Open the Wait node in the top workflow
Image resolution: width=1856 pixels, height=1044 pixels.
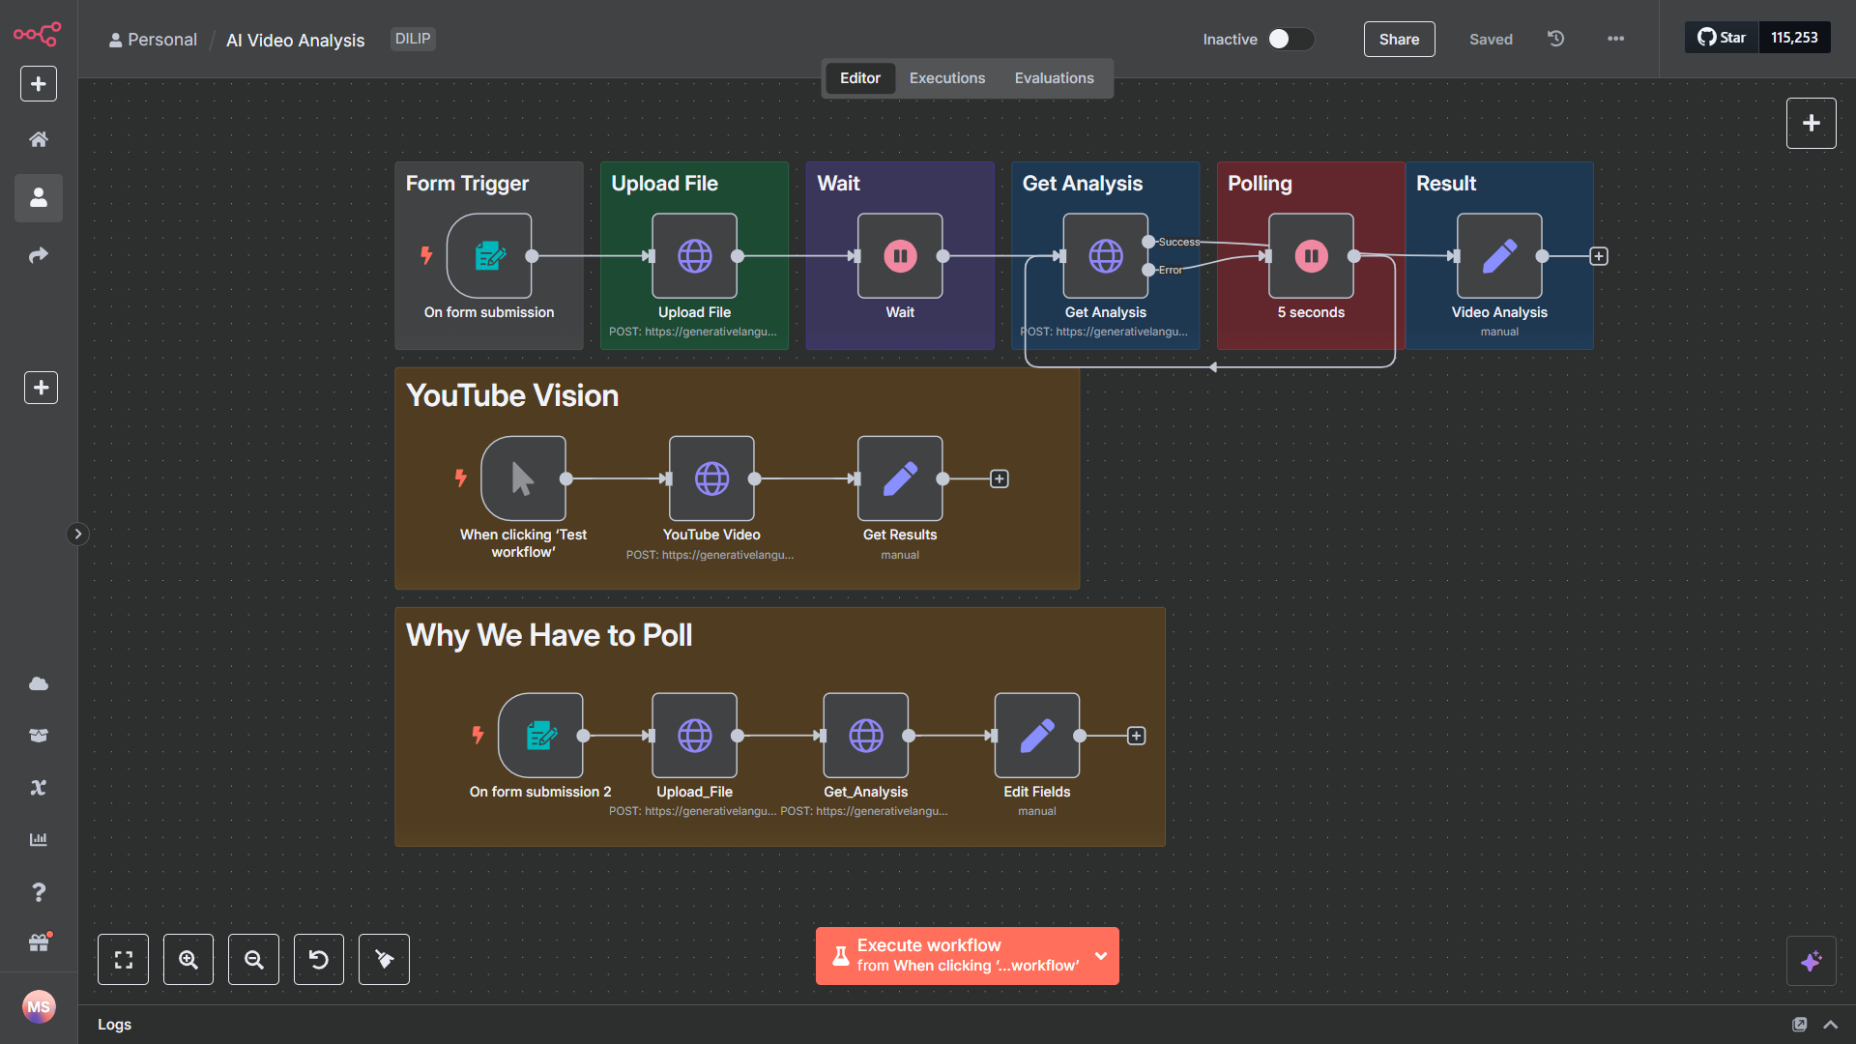(899, 255)
